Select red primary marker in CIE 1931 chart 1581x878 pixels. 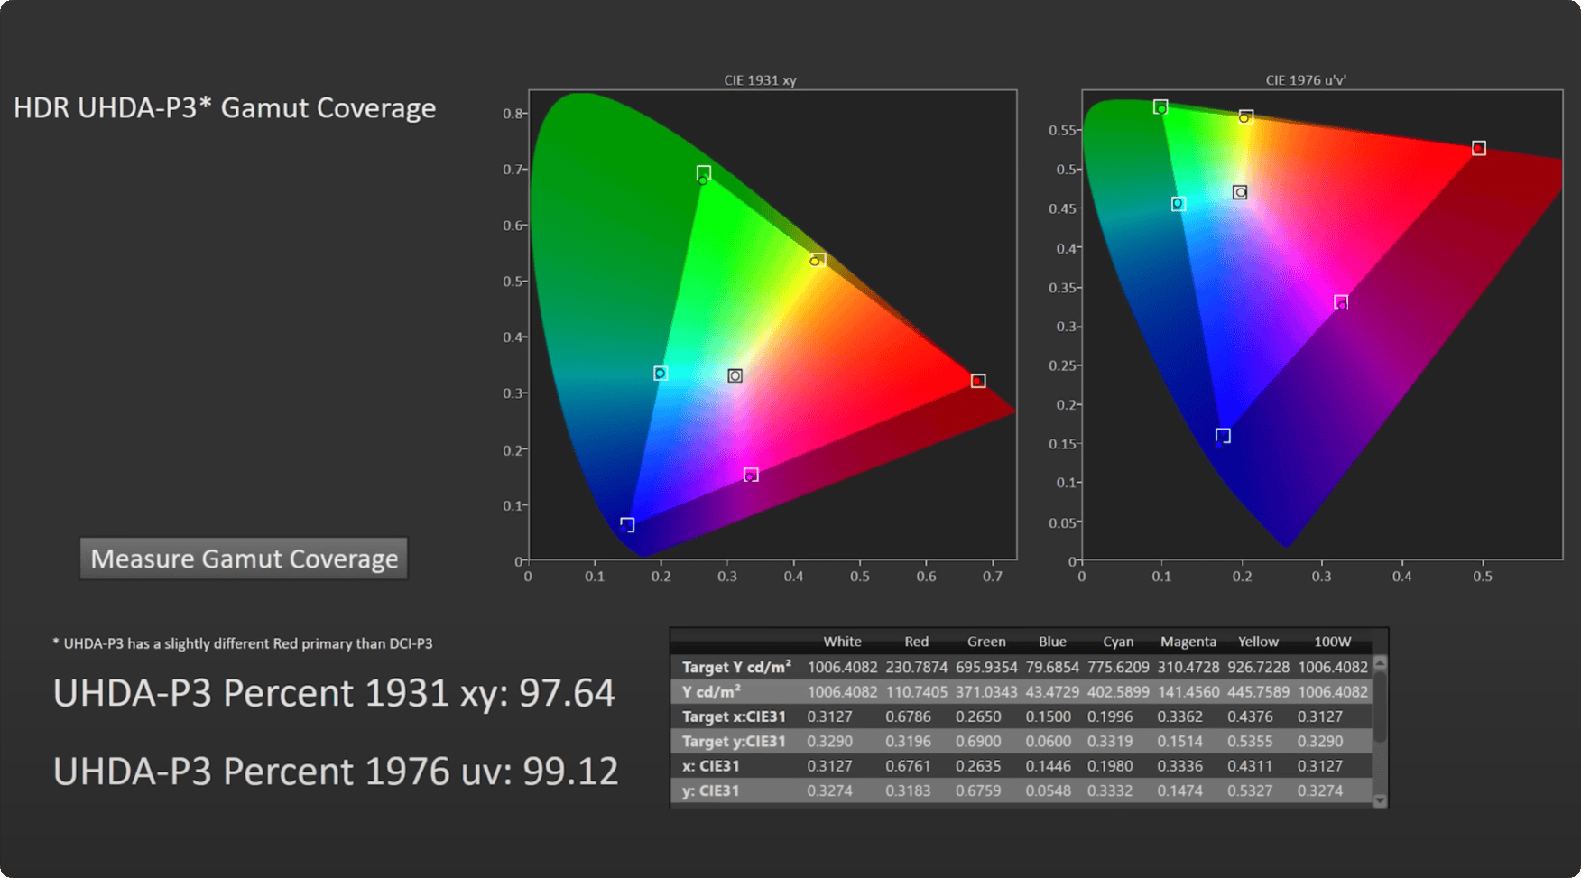977,381
